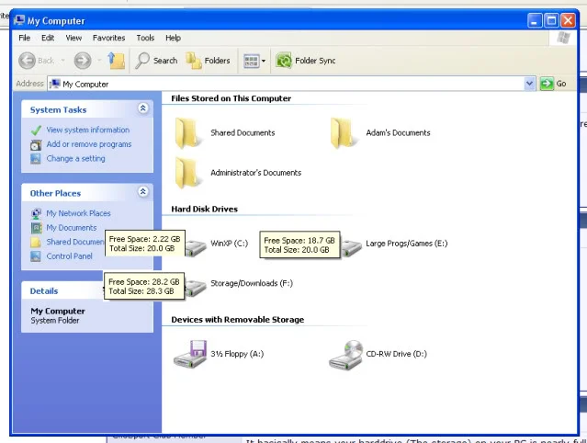The width and height of the screenshot is (587, 443).
Task: Click the Administrator's Documents folder name
Action: [x=256, y=173]
